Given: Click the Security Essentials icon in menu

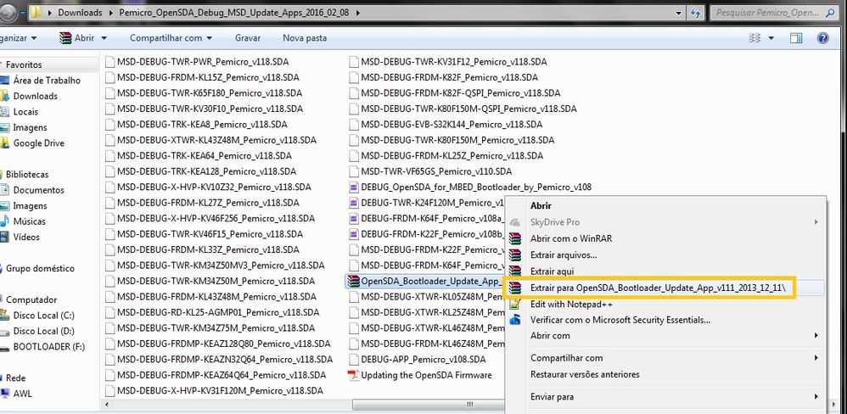Looking at the screenshot, I should [515, 320].
